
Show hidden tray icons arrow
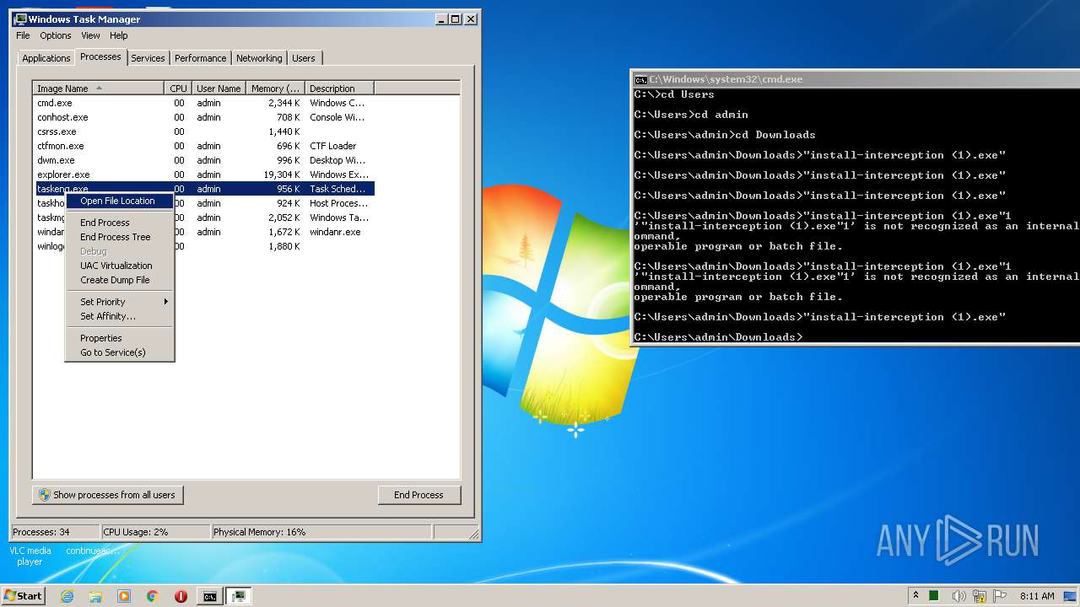point(916,596)
